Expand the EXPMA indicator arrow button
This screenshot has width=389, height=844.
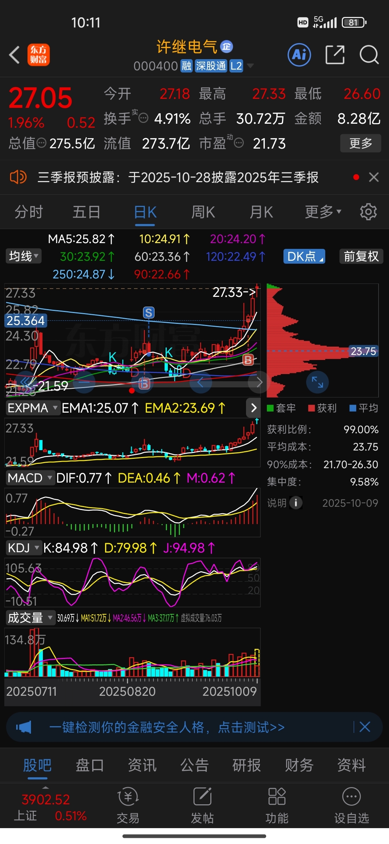tap(254, 408)
